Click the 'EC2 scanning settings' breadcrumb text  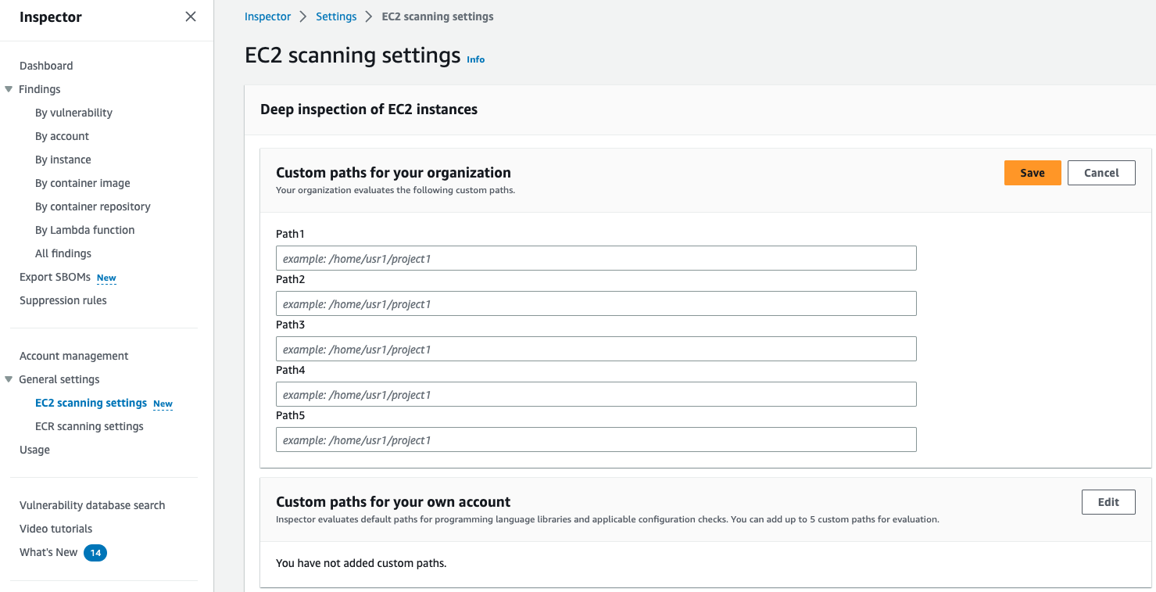pos(438,16)
